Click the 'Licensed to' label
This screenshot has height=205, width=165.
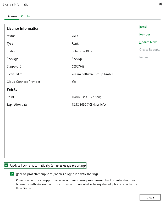coord(15,74)
